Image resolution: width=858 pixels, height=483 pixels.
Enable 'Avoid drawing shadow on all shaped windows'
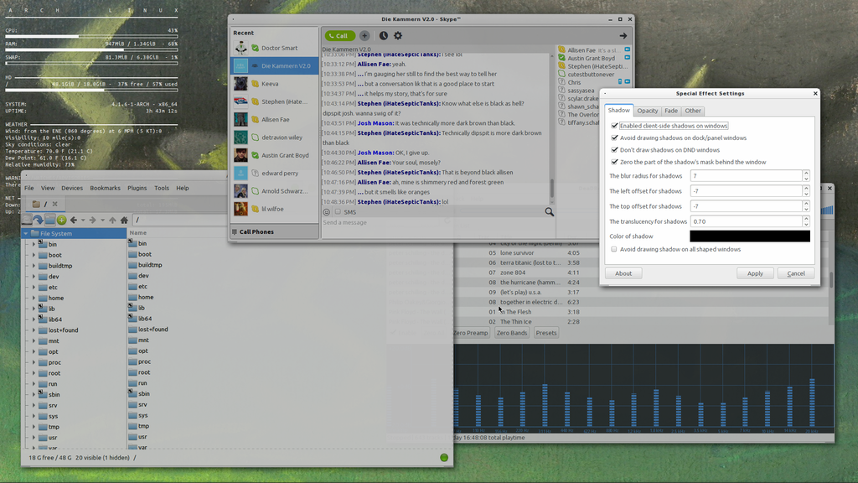click(x=614, y=249)
